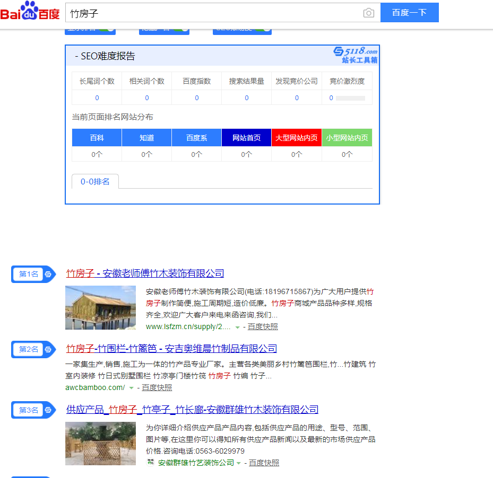Click the 0 value under 发现竞价公司
Screen dimensions: 493x478
point(297,98)
